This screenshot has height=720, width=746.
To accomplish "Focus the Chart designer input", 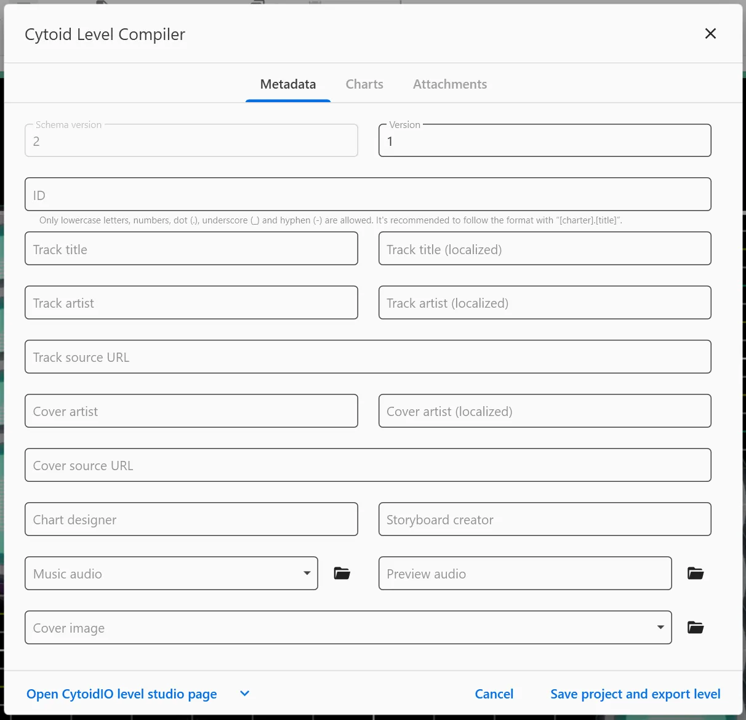I will 191,519.
